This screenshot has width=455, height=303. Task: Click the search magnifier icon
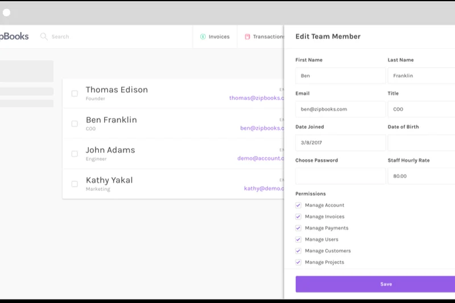(44, 36)
